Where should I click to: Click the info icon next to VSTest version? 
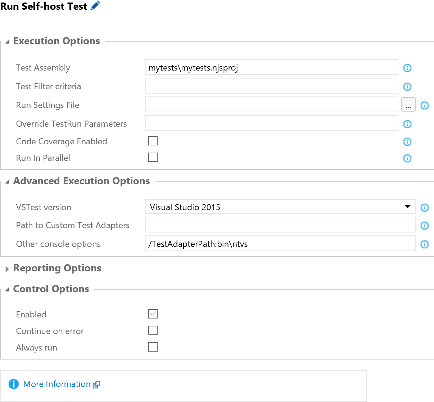pos(424,207)
